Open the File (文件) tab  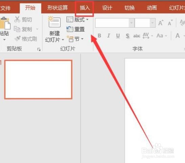pos(5,8)
